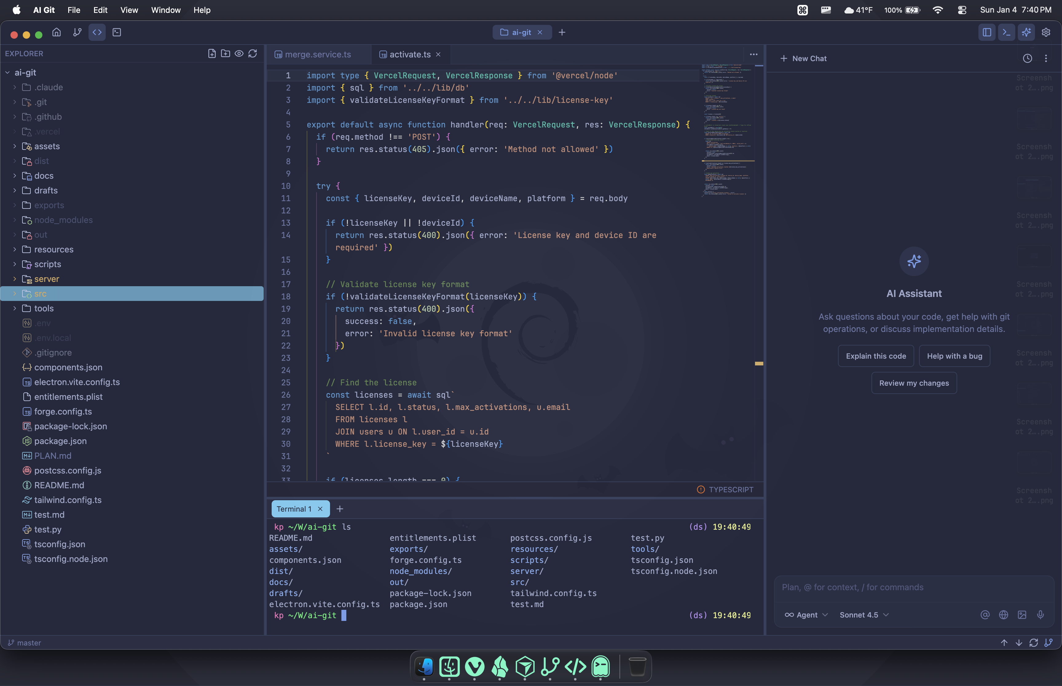Image resolution: width=1062 pixels, height=686 pixels.
Task: Open the AI Assistant sparkle icon
Action: 1025,32
